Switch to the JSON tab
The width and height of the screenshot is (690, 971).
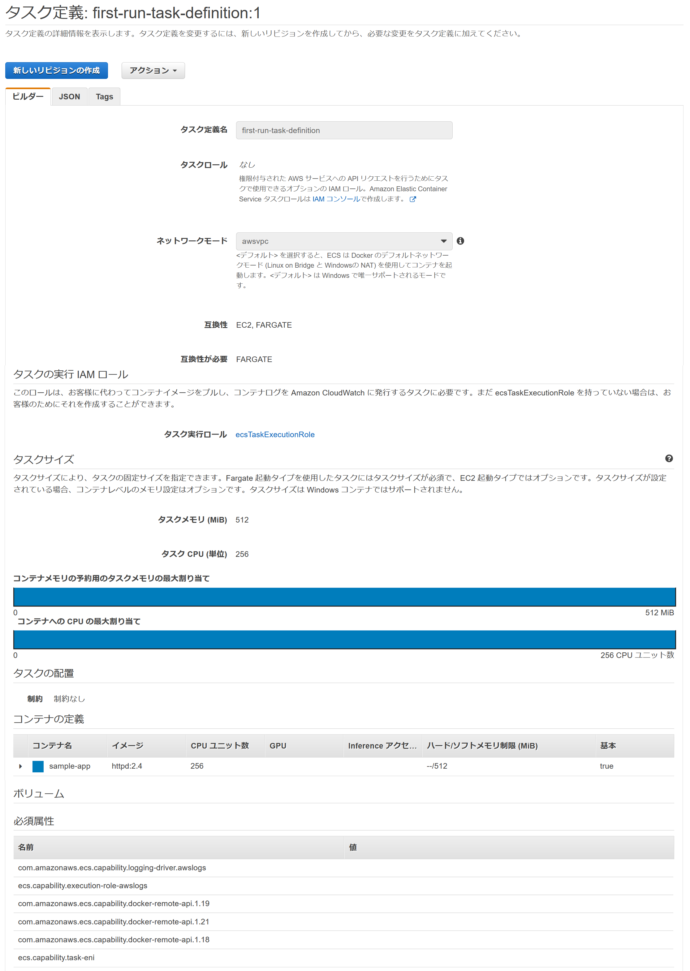(x=69, y=97)
